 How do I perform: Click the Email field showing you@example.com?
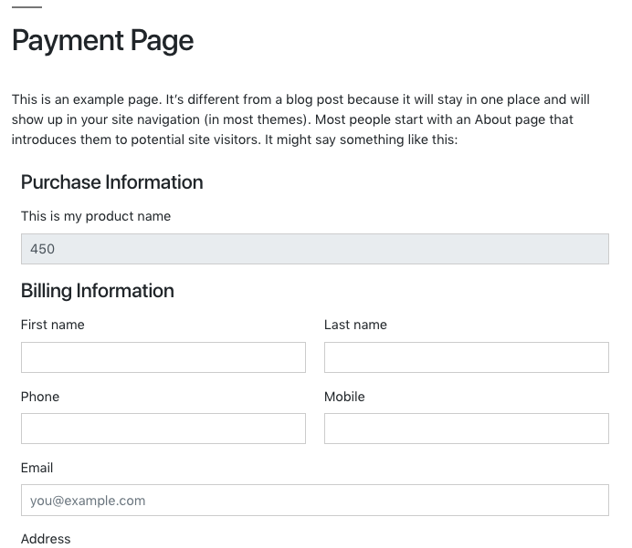click(315, 500)
